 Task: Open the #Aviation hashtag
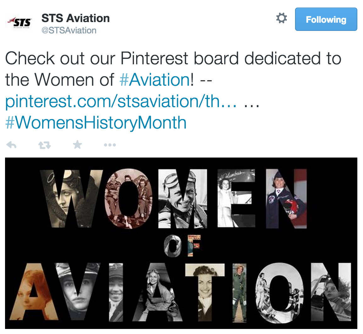click(x=155, y=80)
